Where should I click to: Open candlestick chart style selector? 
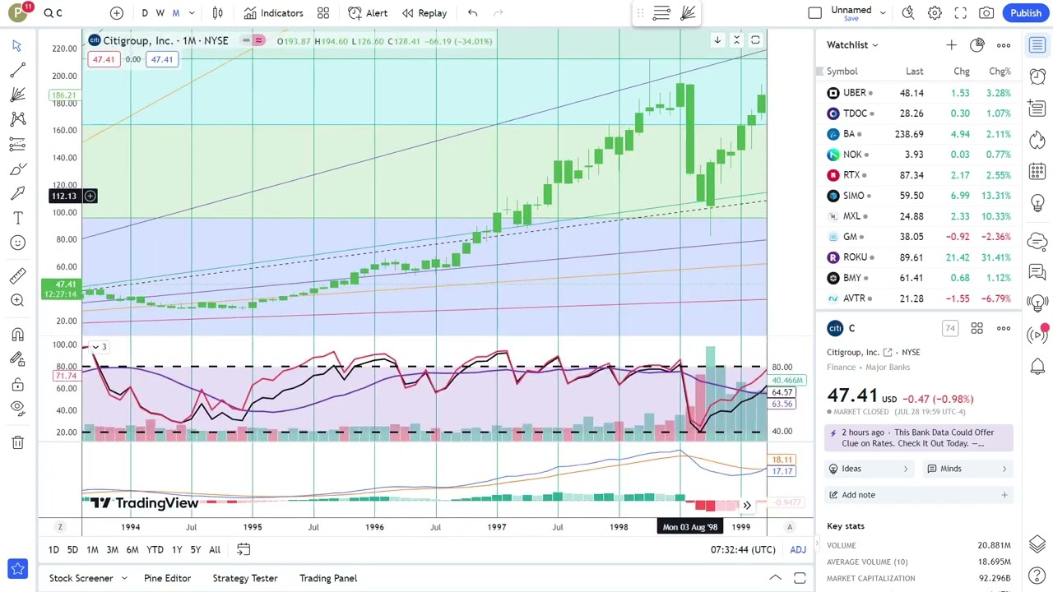218,13
